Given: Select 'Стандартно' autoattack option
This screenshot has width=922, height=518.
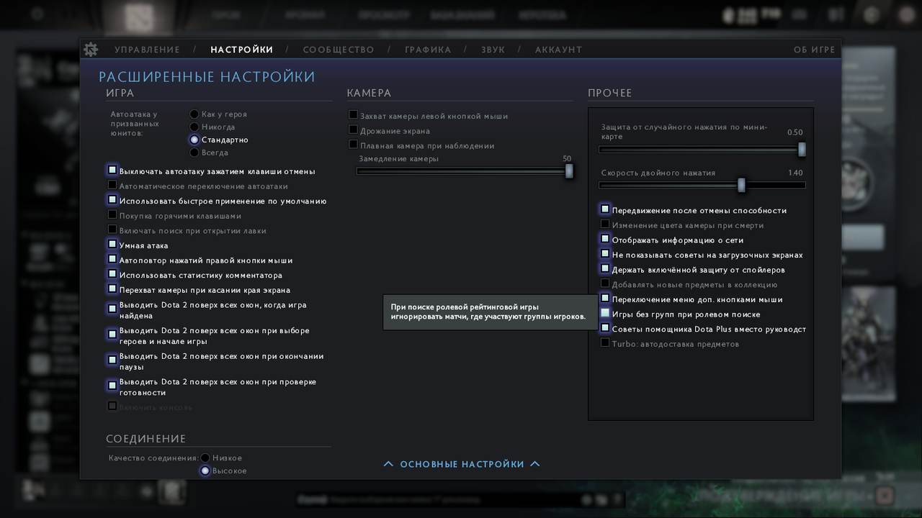Looking at the screenshot, I should 194,140.
